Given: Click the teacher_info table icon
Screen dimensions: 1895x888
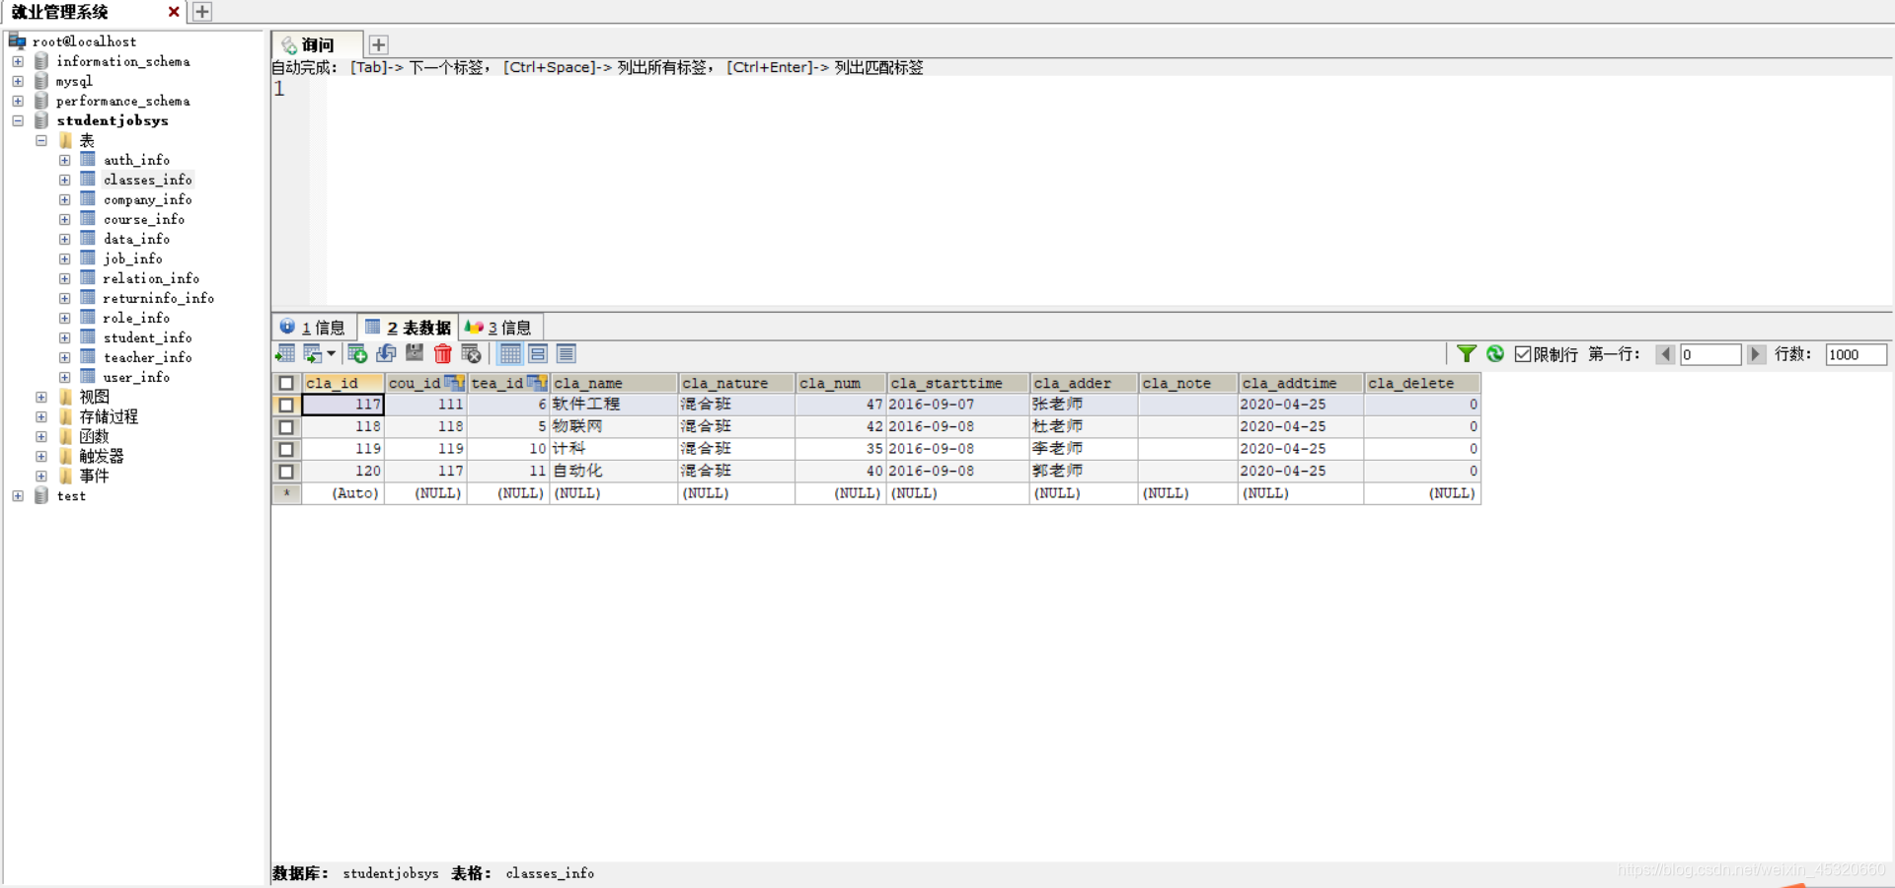Looking at the screenshot, I should (x=88, y=356).
